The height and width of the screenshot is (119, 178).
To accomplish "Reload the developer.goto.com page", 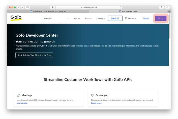I will click(121, 7).
